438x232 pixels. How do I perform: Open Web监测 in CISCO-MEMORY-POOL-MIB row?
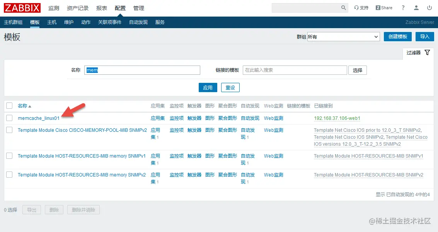click(273, 130)
